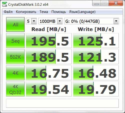Click the empty comment field at bottom
This screenshot has height=113, width=125.
(62, 103)
